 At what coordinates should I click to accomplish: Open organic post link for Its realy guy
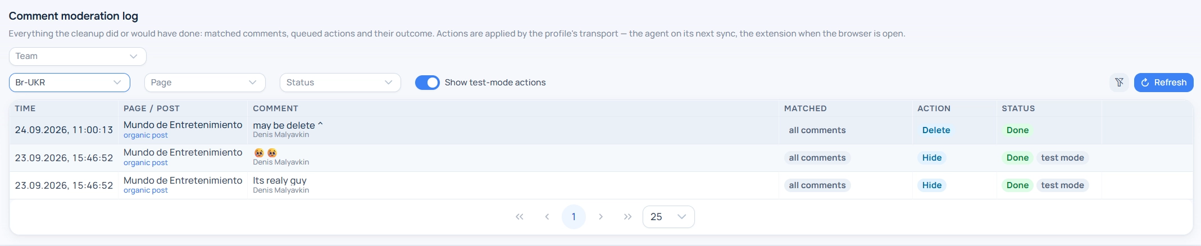[x=145, y=190]
